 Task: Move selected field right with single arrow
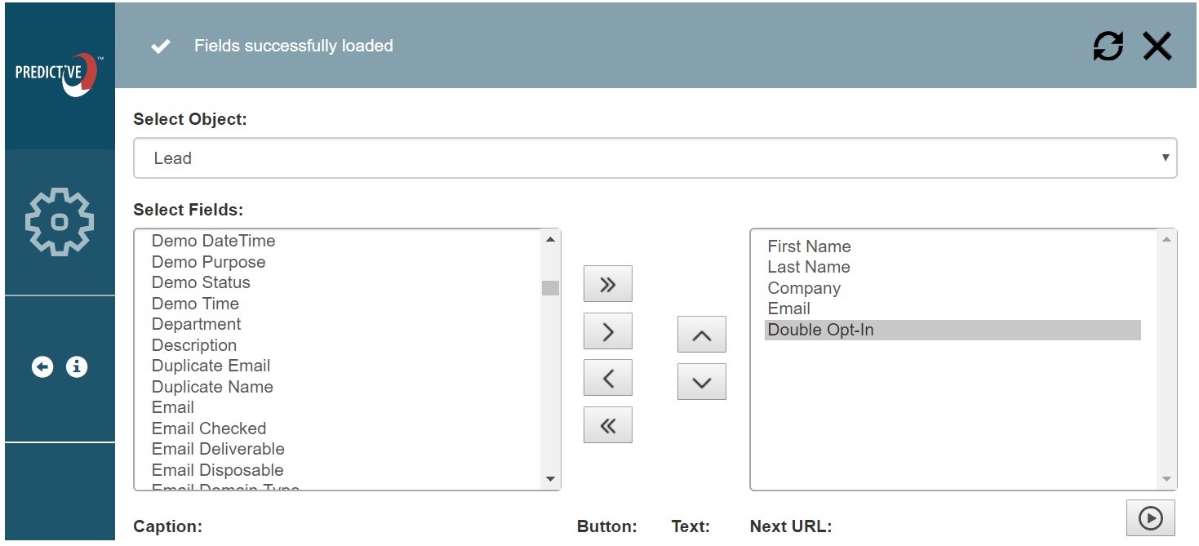pos(607,331)
